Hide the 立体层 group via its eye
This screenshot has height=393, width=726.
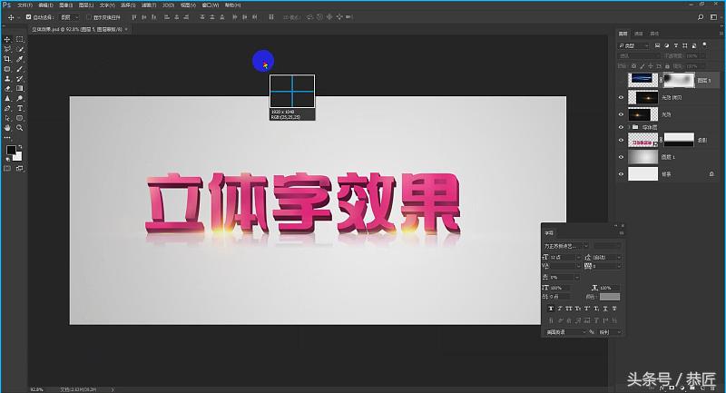coord(621,127)
